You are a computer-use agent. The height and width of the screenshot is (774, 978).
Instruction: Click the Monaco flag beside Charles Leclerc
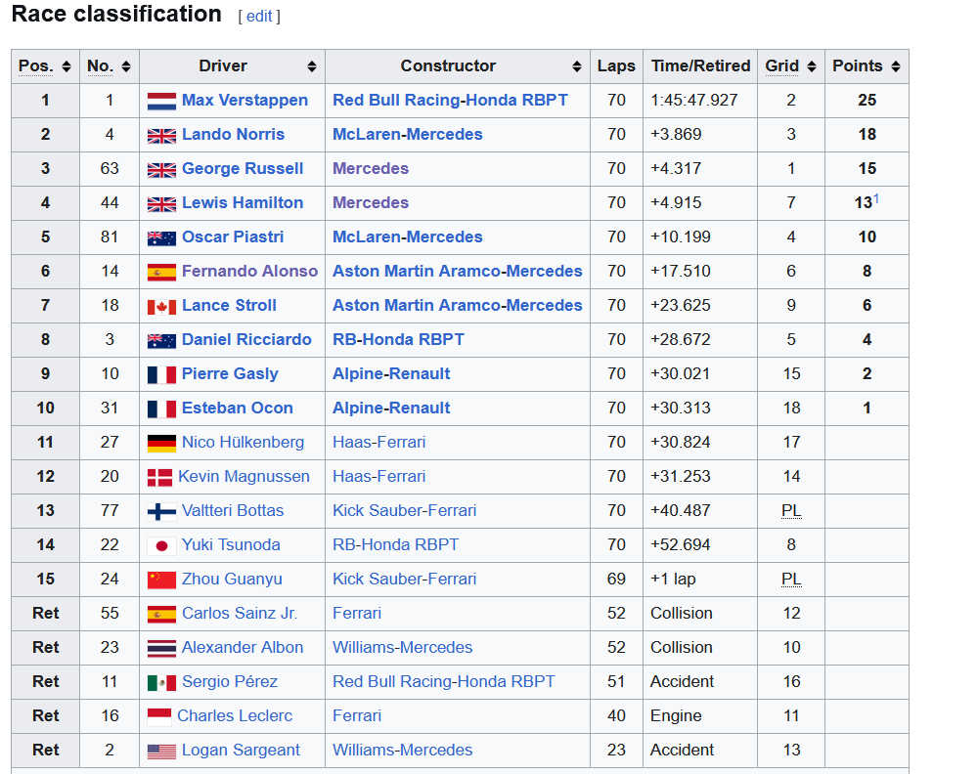159,716
